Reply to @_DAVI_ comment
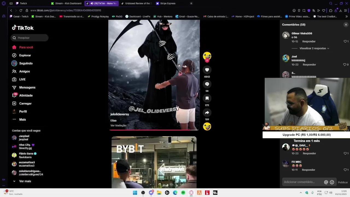 pos(309,153)
